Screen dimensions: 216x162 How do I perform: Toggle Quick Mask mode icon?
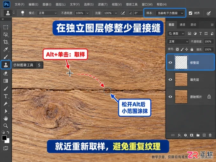click(x=6, y=148)
